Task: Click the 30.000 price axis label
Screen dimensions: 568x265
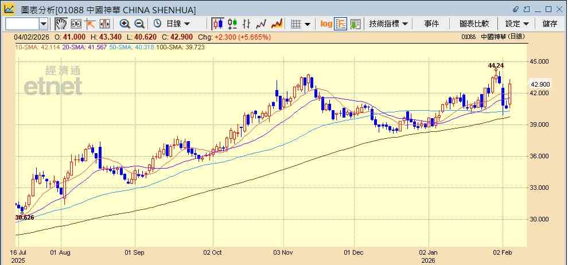Action: (539, 219)
